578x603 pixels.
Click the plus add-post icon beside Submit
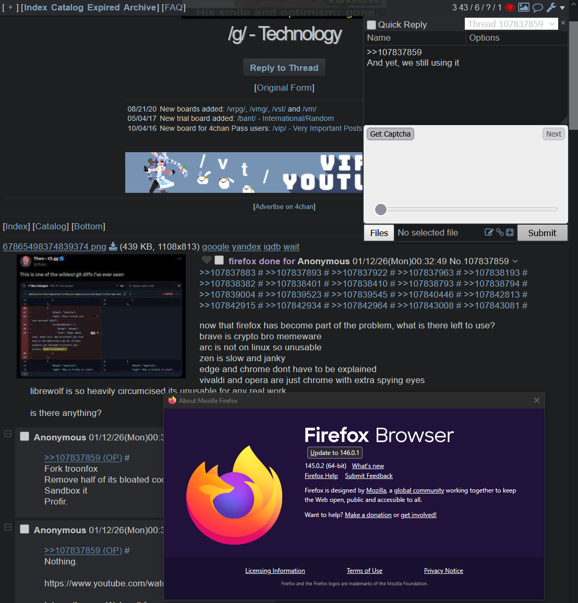point(510,232)
